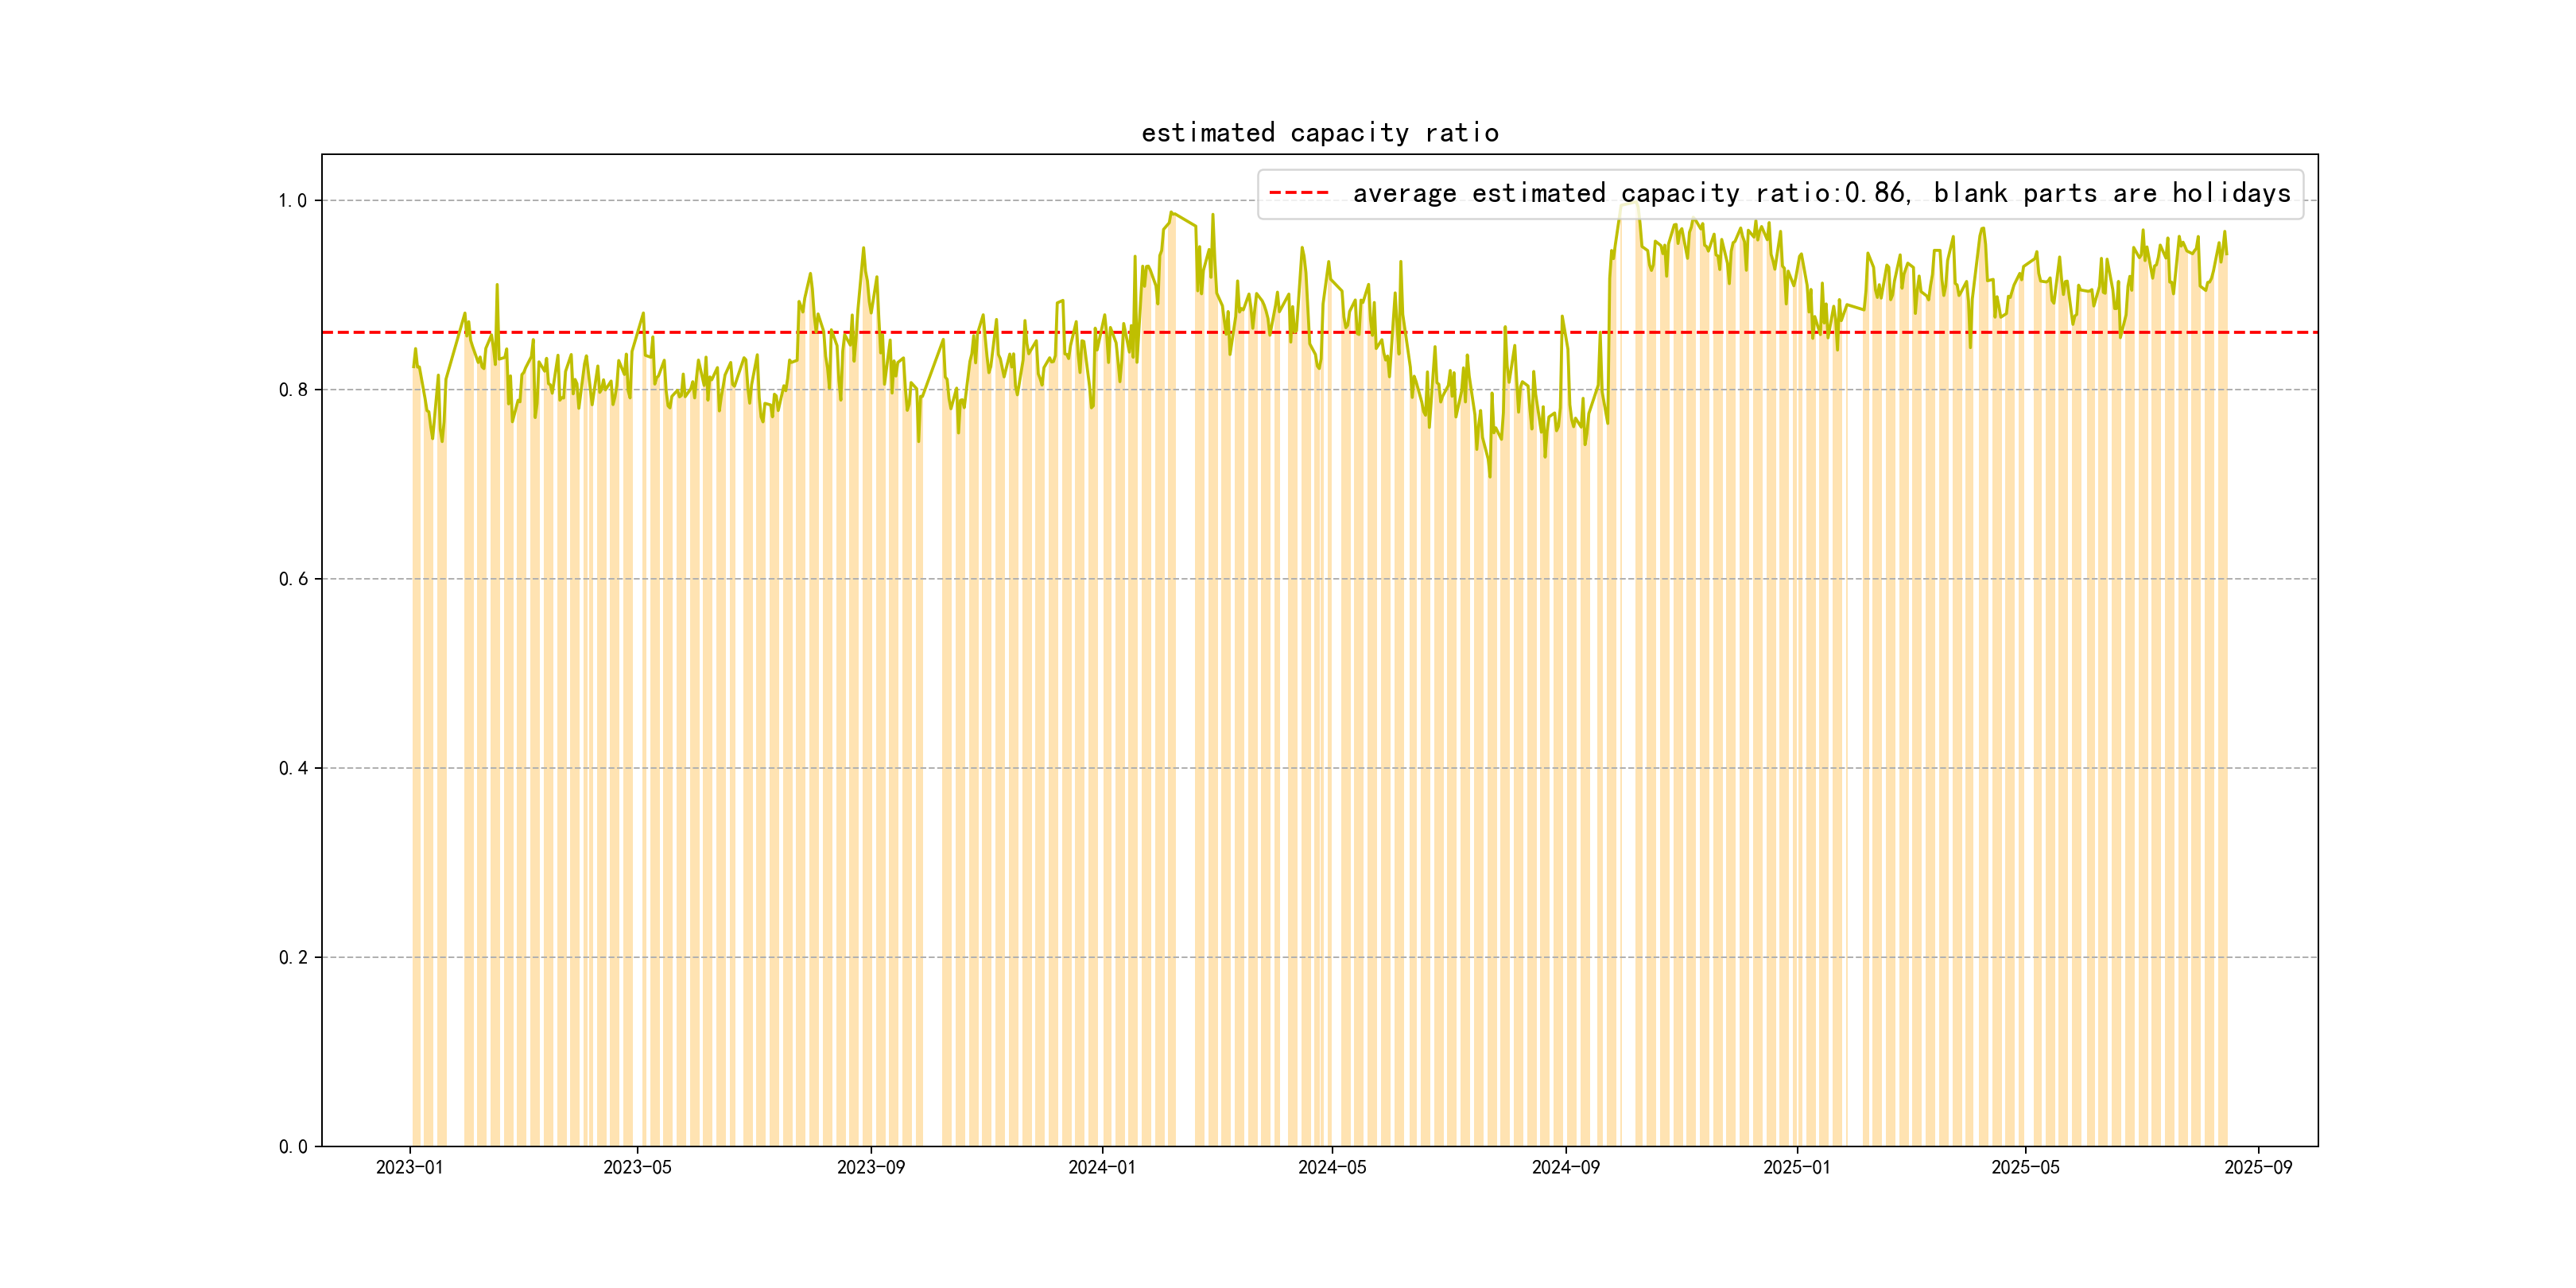Click the y-axis tick label 0.2
The height and width of the screenshot is (1288, 2576).
pos(292,957)
